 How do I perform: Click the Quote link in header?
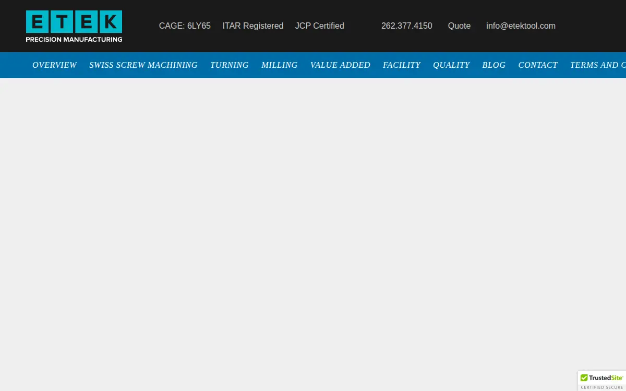[x=459, y=26]
